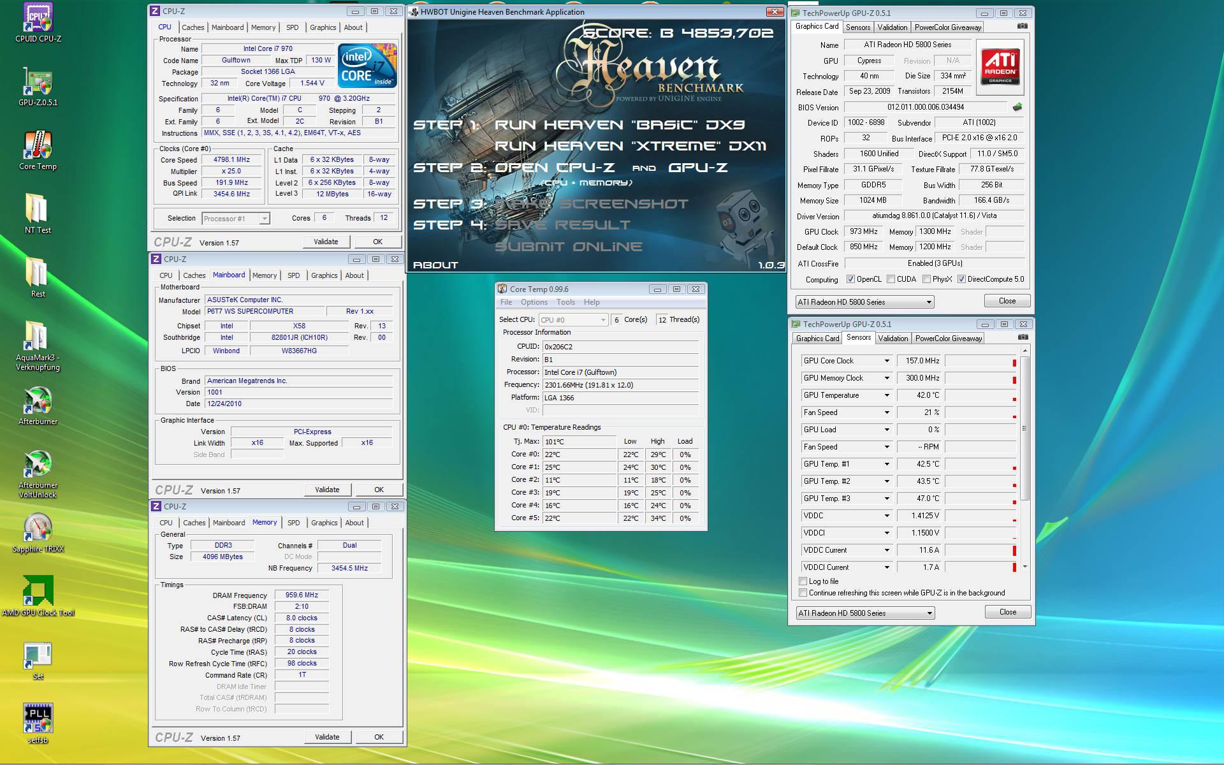Open the PowerColor Giveaway tab in Sensors window
Image resolution: width=1224 pixels, height=765 pixels.
[949, 339]
